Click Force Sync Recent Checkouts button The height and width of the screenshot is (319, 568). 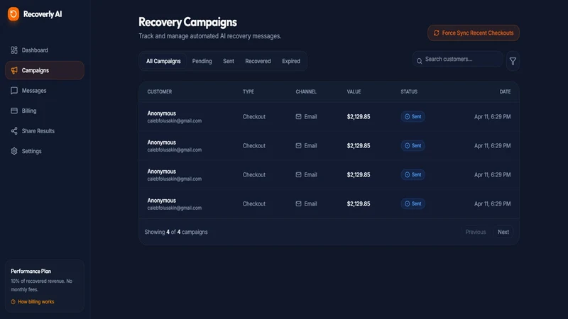474,33
